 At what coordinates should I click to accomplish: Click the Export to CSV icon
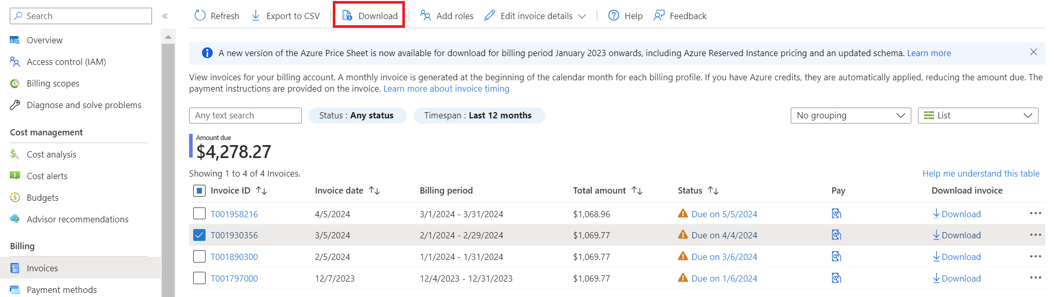(256, 16)
